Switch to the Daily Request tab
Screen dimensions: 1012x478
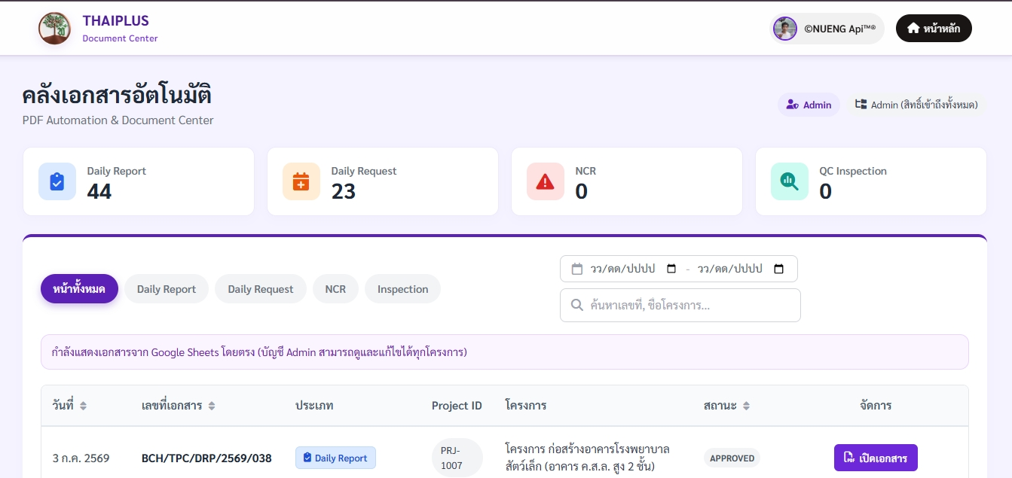pyautogui.click(x=261, y=289)
